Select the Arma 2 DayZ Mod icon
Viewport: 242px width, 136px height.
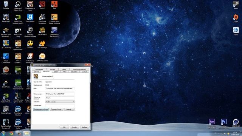pyautogui.click(x=18, y=32)
